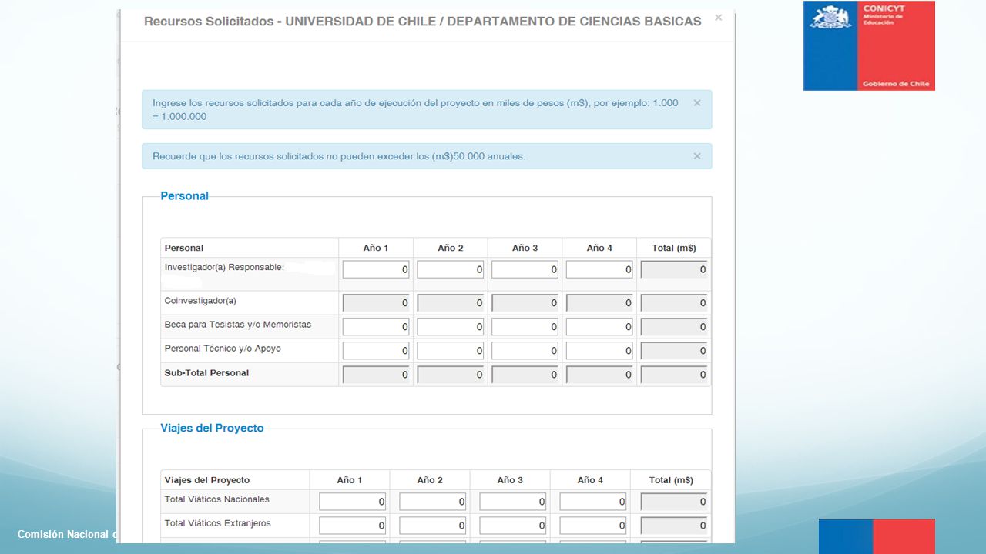Click Beca para Tesistas Total field

[x=674, y=327]
